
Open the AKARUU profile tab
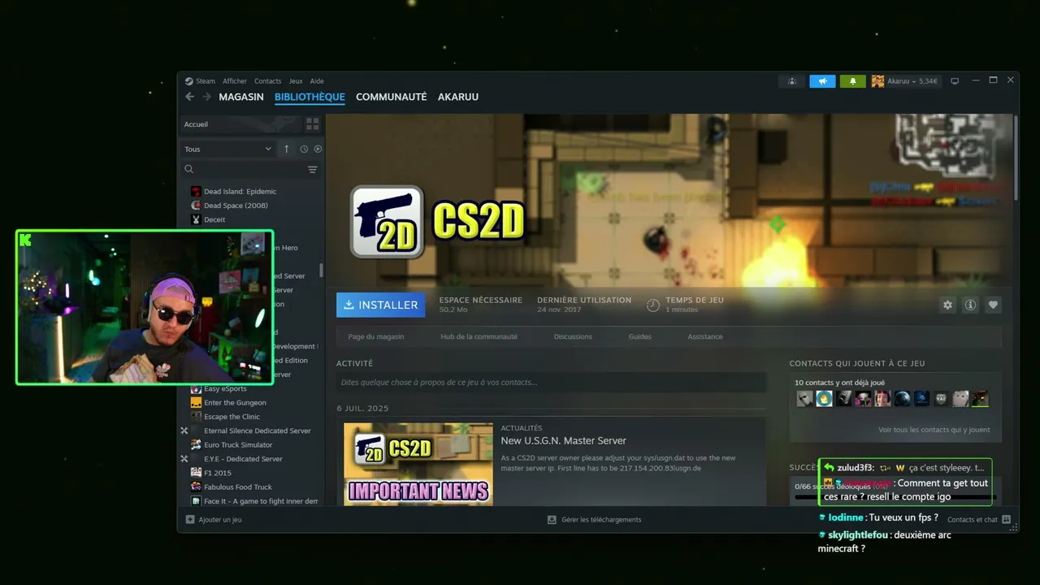pos(458,97)
